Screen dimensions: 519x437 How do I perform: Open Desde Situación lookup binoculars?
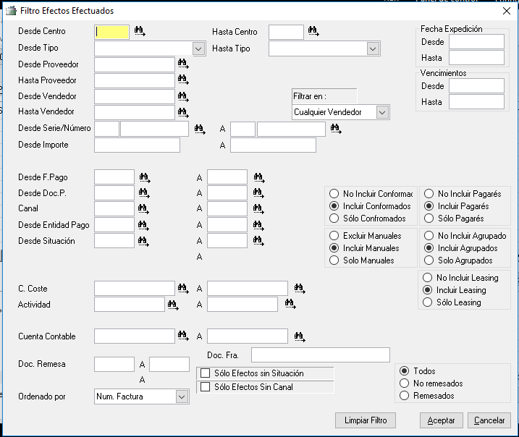[x=143, y=241]
